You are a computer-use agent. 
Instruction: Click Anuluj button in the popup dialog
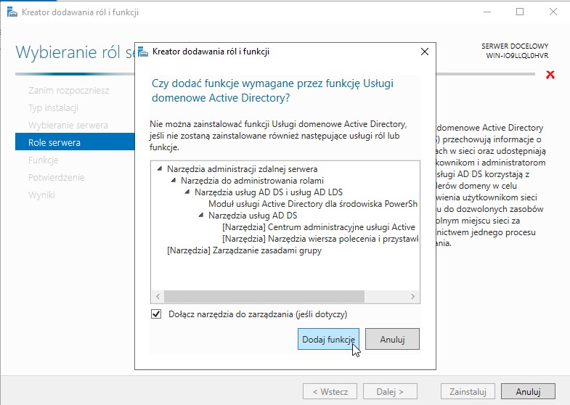392,339
